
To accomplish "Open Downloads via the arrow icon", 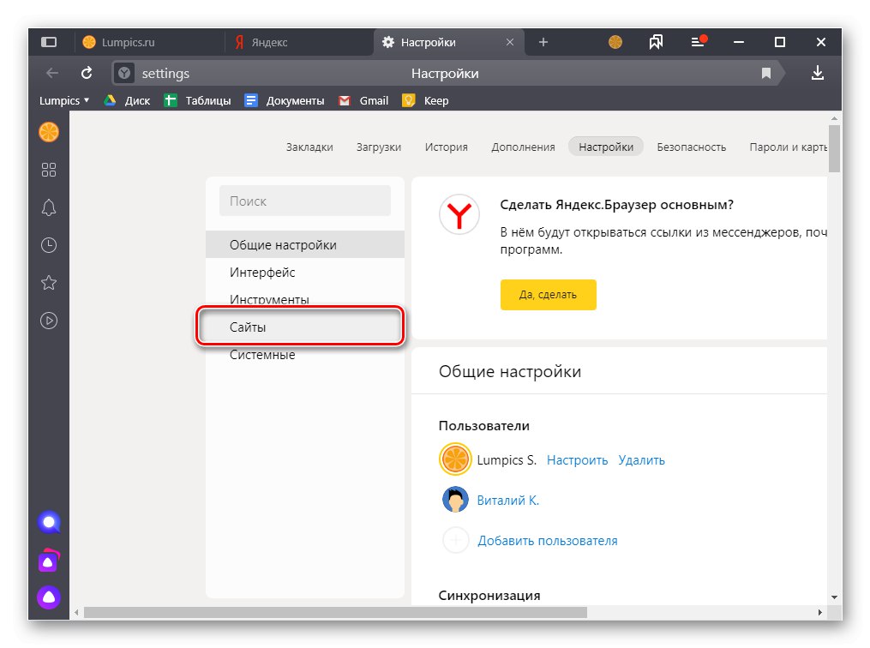I will 817,73.
